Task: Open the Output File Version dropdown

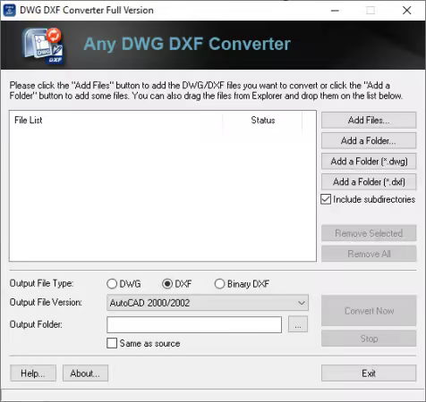Action: point(208,303)
